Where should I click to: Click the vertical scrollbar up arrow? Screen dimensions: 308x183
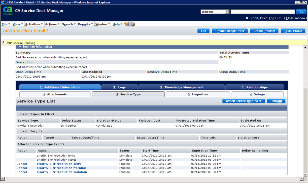click(305, 47)
